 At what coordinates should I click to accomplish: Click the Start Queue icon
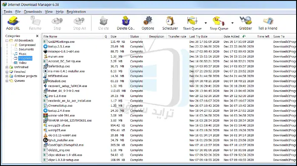click(192, 21)
